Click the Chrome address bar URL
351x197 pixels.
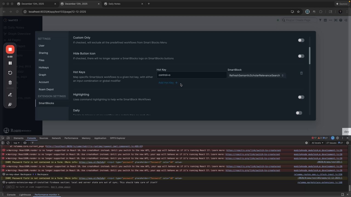pyautogui.click(x=57, y=12)
